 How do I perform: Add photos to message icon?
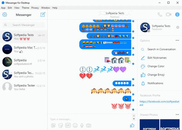click(x=53, y=125)
